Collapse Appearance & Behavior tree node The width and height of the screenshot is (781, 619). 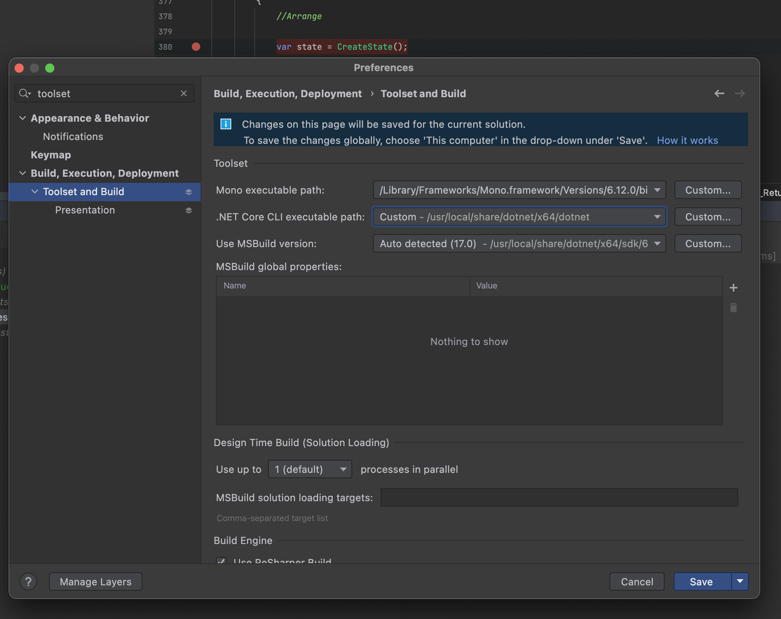pos(23,118)
